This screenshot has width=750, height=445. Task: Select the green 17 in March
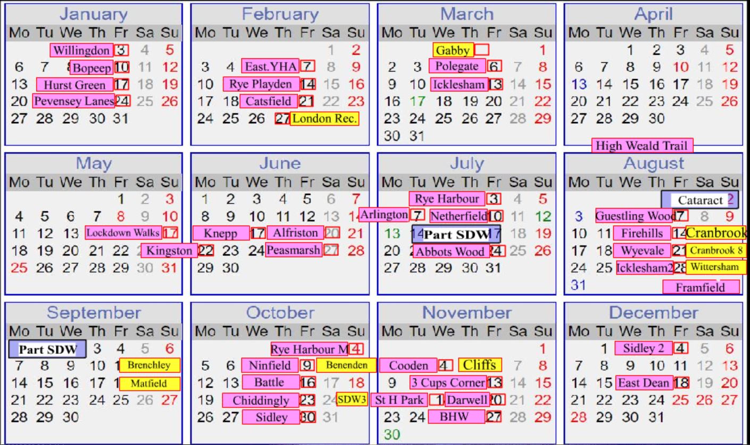point(418,101)
